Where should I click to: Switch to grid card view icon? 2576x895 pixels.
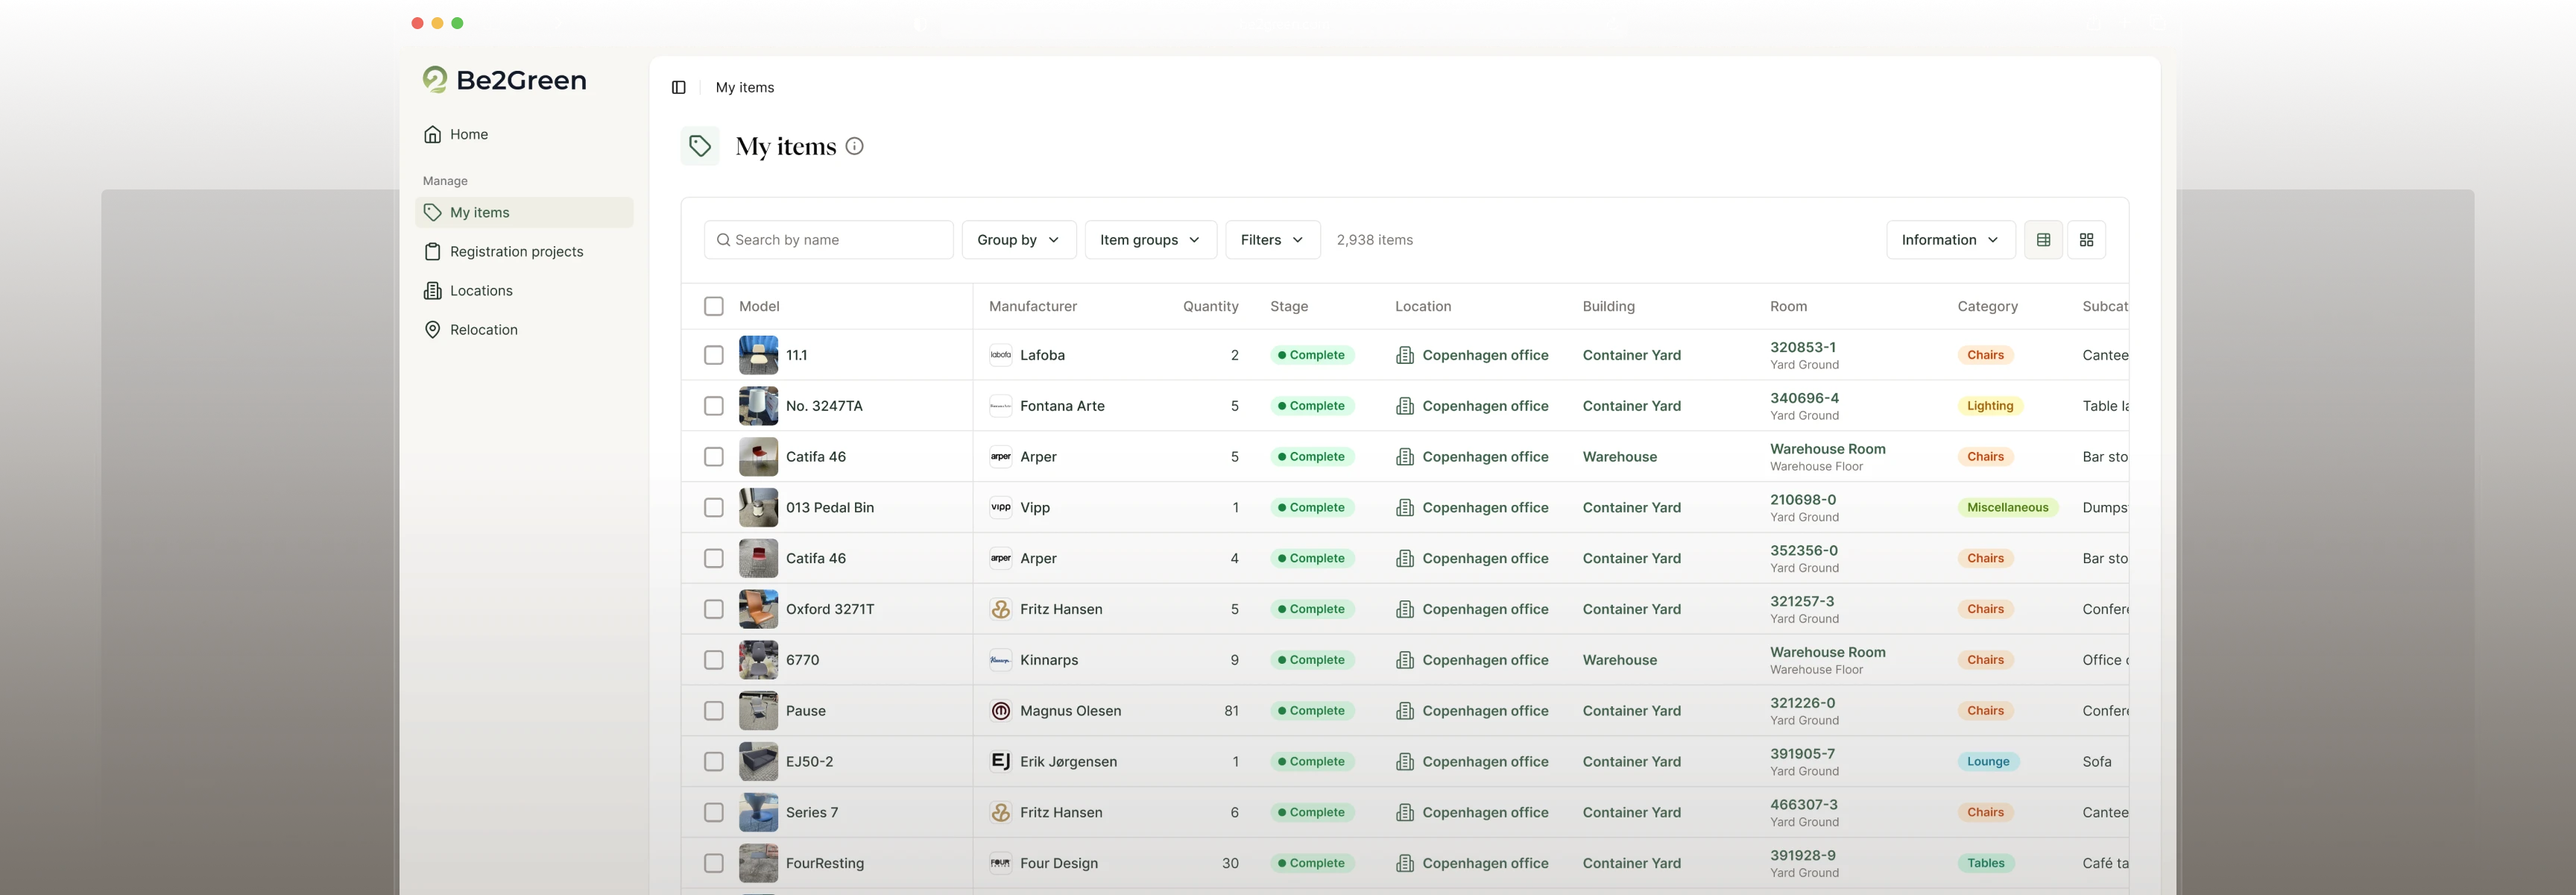click(x=2086, y=240)
